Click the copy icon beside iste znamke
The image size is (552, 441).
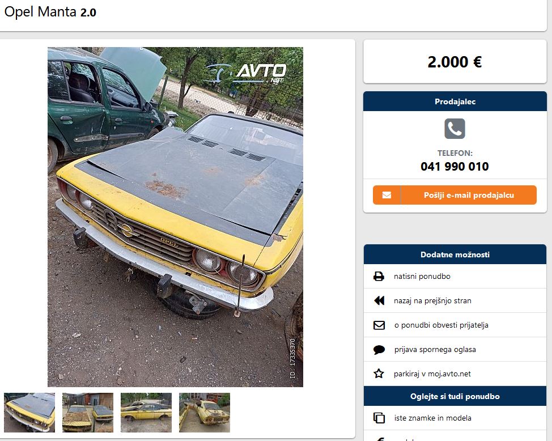[x=379, y=418]
